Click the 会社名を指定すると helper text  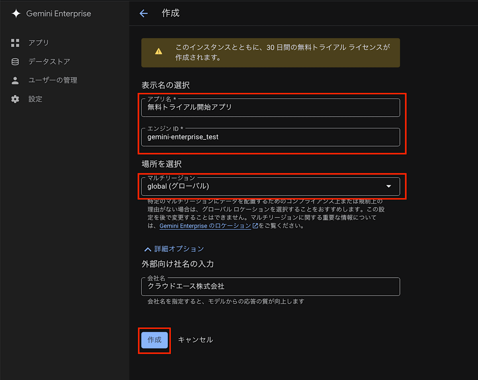(x=226, y=302)
